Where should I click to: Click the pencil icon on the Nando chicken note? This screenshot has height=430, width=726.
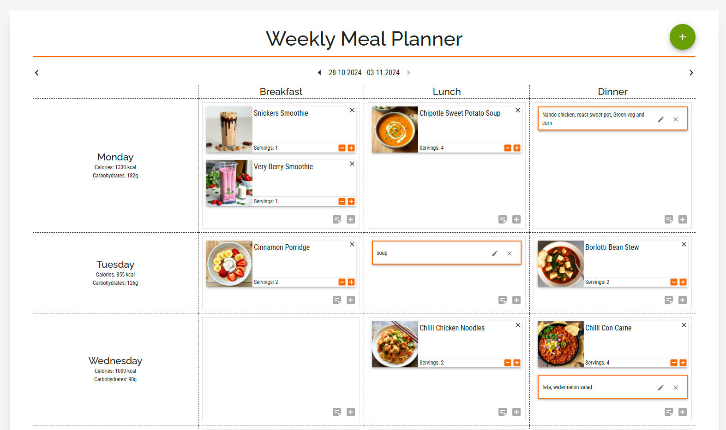point(661,119)
